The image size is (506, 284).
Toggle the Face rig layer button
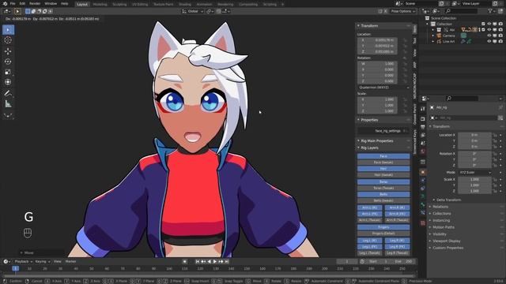coord(383,156)
